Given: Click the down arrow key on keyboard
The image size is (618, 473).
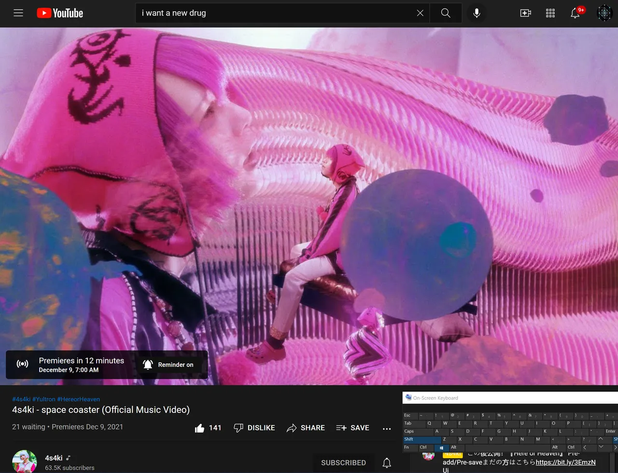Looking at the screenshot, I should (x=605, y=448).
